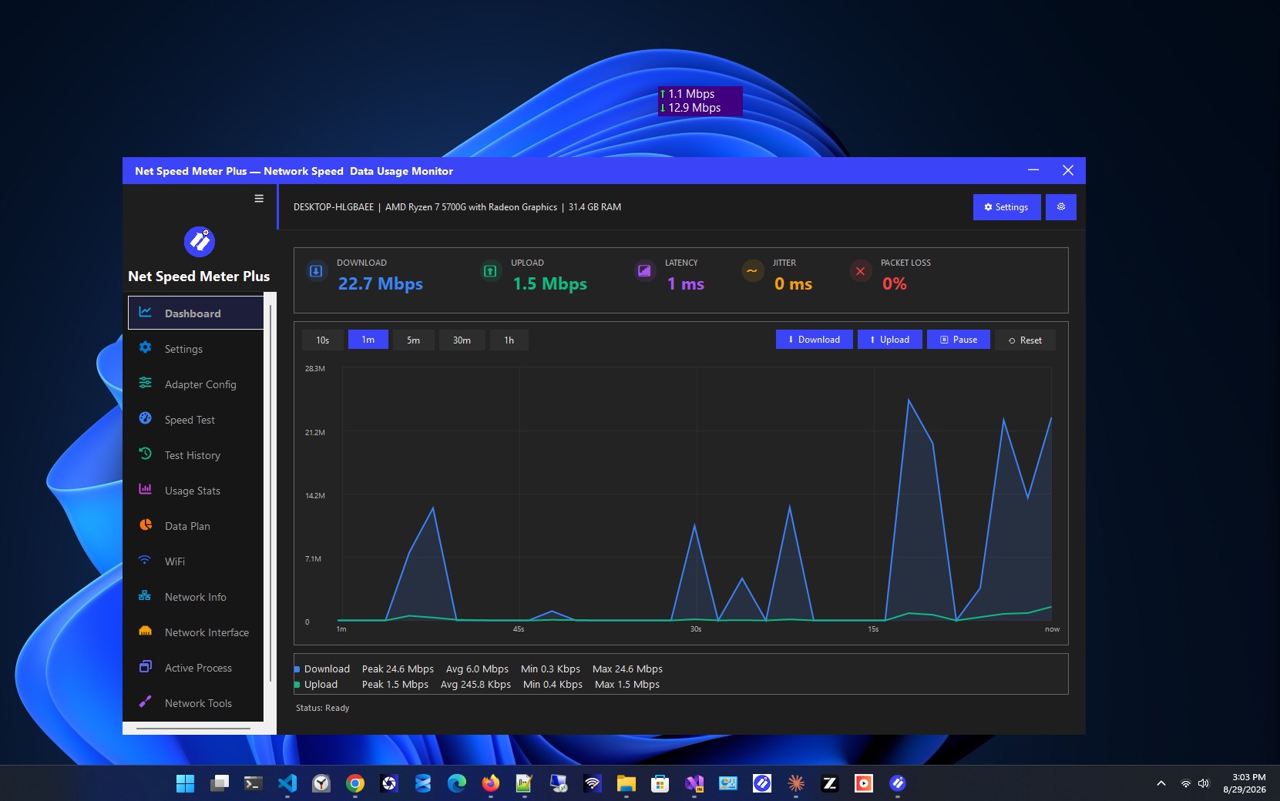Open the Windows Start menu
The height and width of the screenshot is (801, 1280).
pos(186,783)
